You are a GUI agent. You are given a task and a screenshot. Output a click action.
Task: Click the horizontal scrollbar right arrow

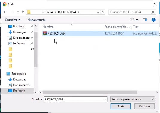(157, 92)
